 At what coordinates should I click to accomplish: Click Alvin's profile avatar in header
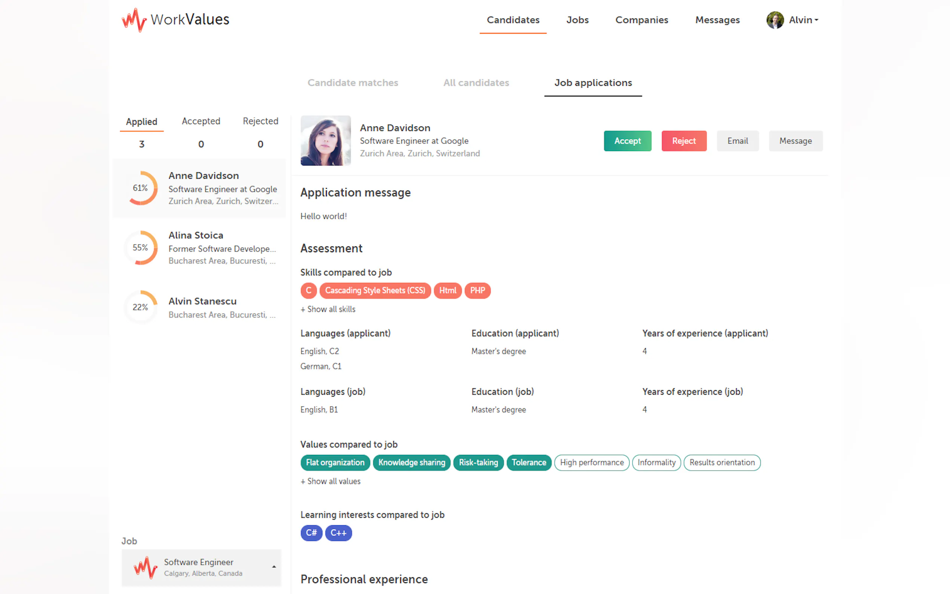tap(775, 20)
